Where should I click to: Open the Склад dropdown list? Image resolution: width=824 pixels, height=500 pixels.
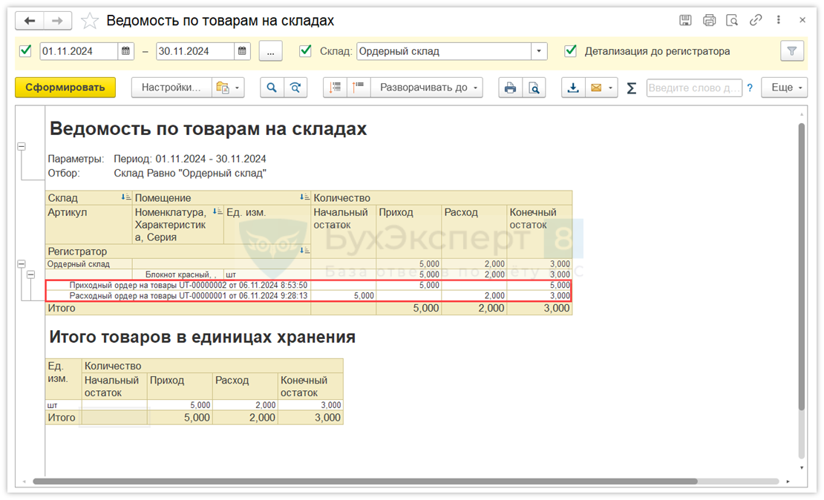pyautogui.click(x=539, y=51)
